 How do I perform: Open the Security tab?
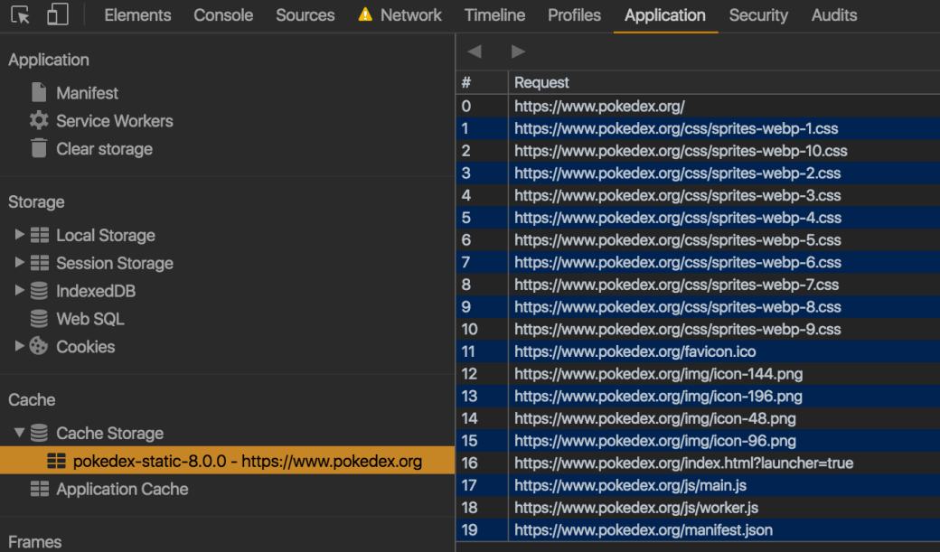coord(758,15)
